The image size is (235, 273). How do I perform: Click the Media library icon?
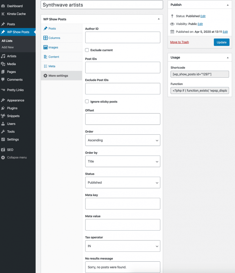pos(3,64)
